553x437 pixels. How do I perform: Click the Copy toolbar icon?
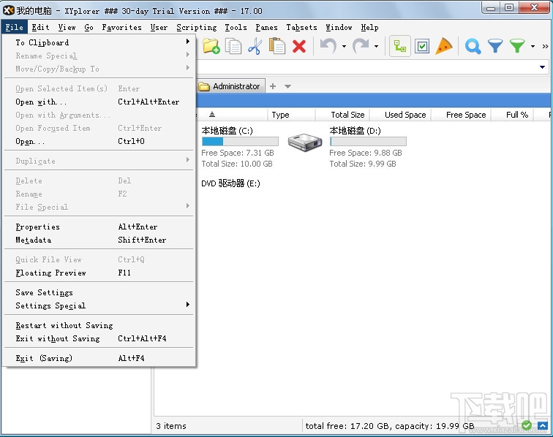coord(233,46)
